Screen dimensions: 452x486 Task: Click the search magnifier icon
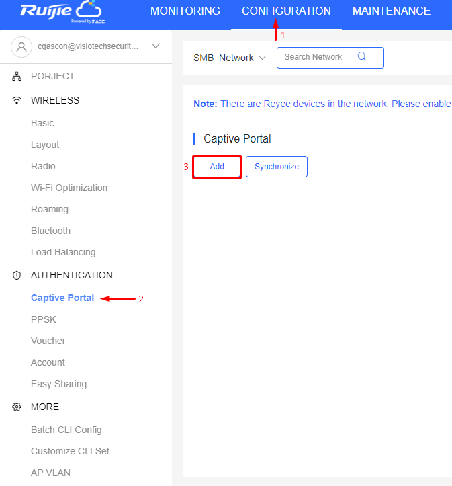(362, 56)
